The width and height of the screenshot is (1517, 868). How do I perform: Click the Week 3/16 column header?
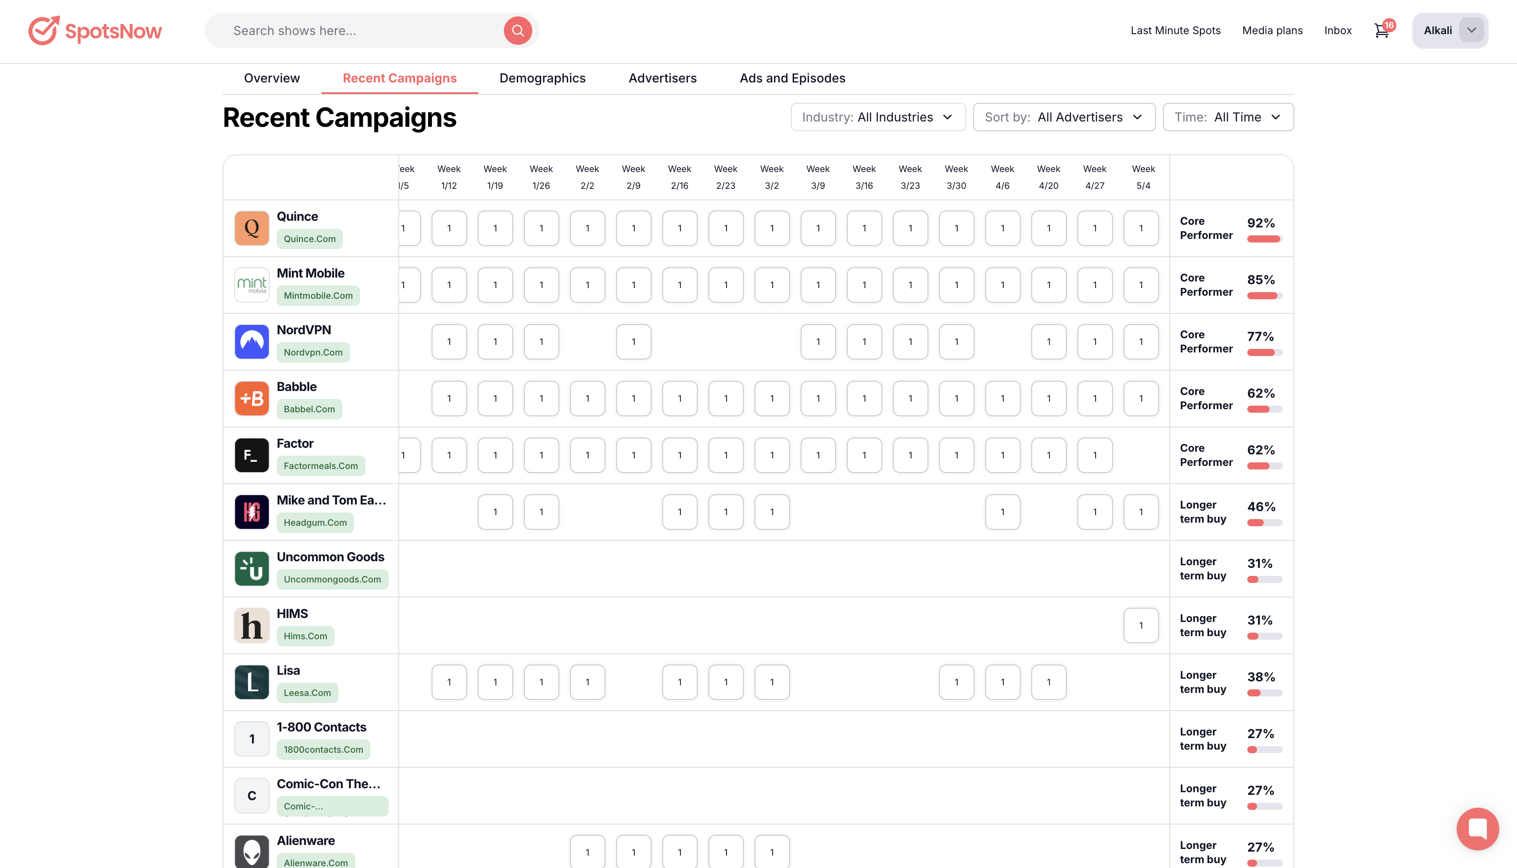click(864, 177)
